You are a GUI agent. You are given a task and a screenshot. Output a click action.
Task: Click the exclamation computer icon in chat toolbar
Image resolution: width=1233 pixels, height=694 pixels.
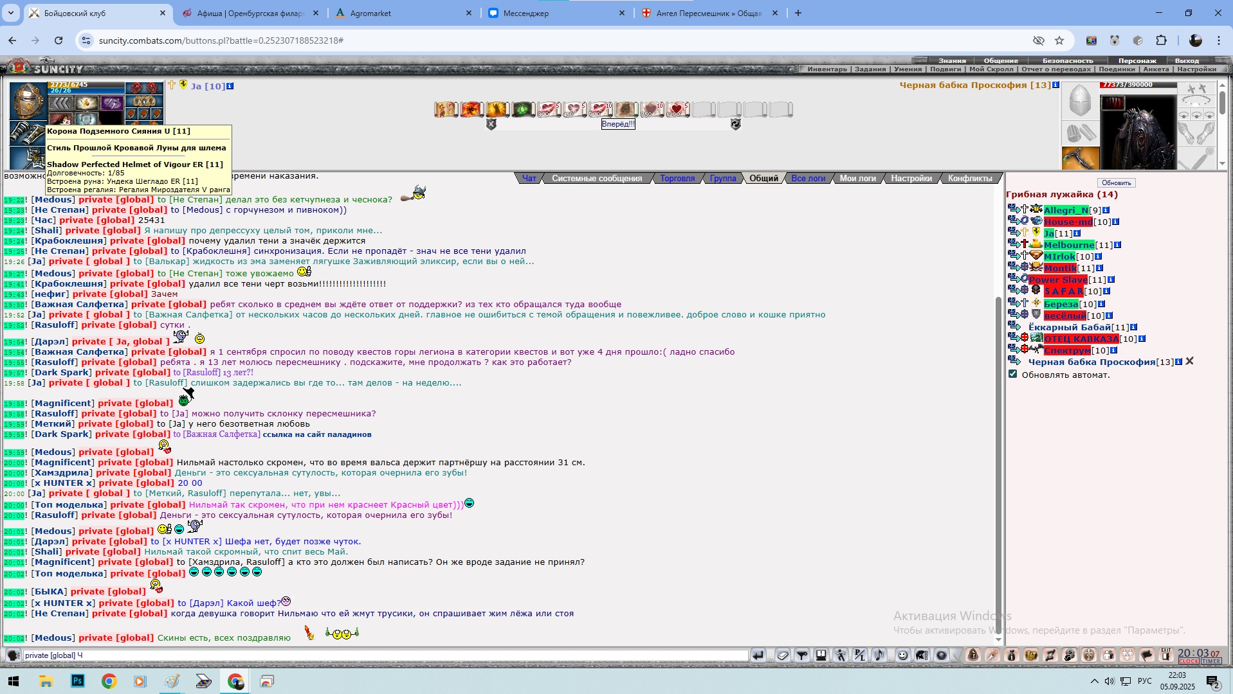pyautogui.click(x=821, y=655)
